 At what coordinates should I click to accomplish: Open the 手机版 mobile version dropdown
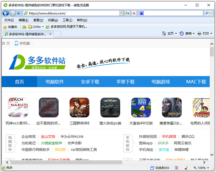pos(24,43)
